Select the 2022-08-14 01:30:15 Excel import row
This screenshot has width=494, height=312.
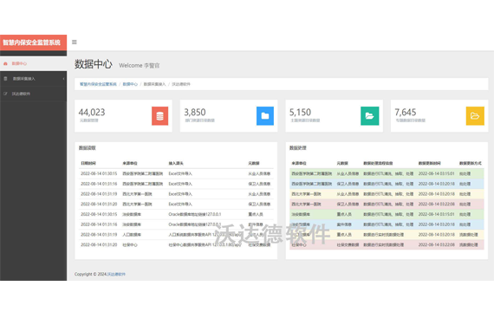pos(176,173)
